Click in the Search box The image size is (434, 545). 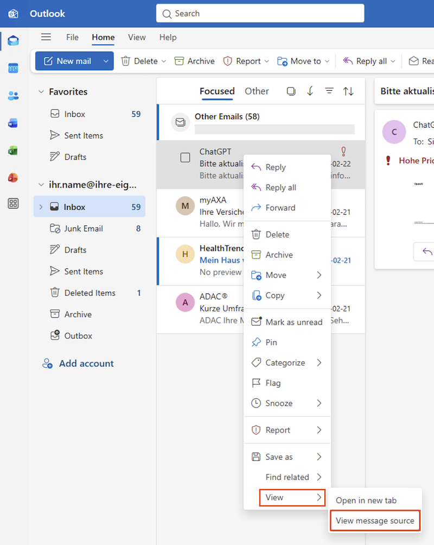click(x=260, y=14)
